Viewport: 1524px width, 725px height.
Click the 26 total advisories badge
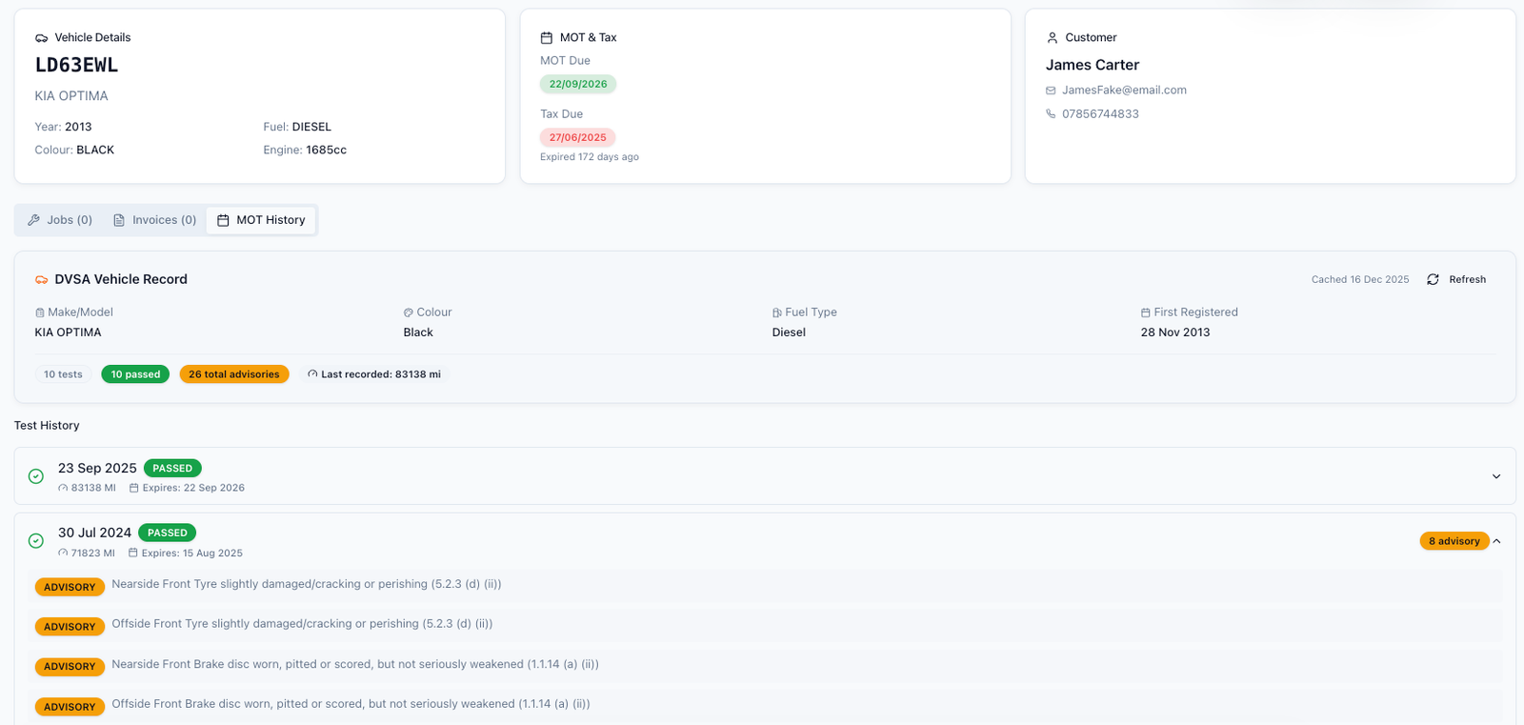coord(234,374)
